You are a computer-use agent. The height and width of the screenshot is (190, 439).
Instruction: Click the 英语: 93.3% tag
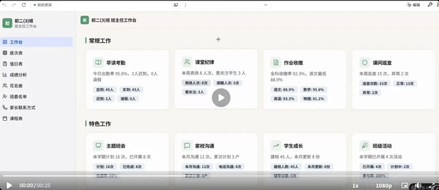(284, 99)
